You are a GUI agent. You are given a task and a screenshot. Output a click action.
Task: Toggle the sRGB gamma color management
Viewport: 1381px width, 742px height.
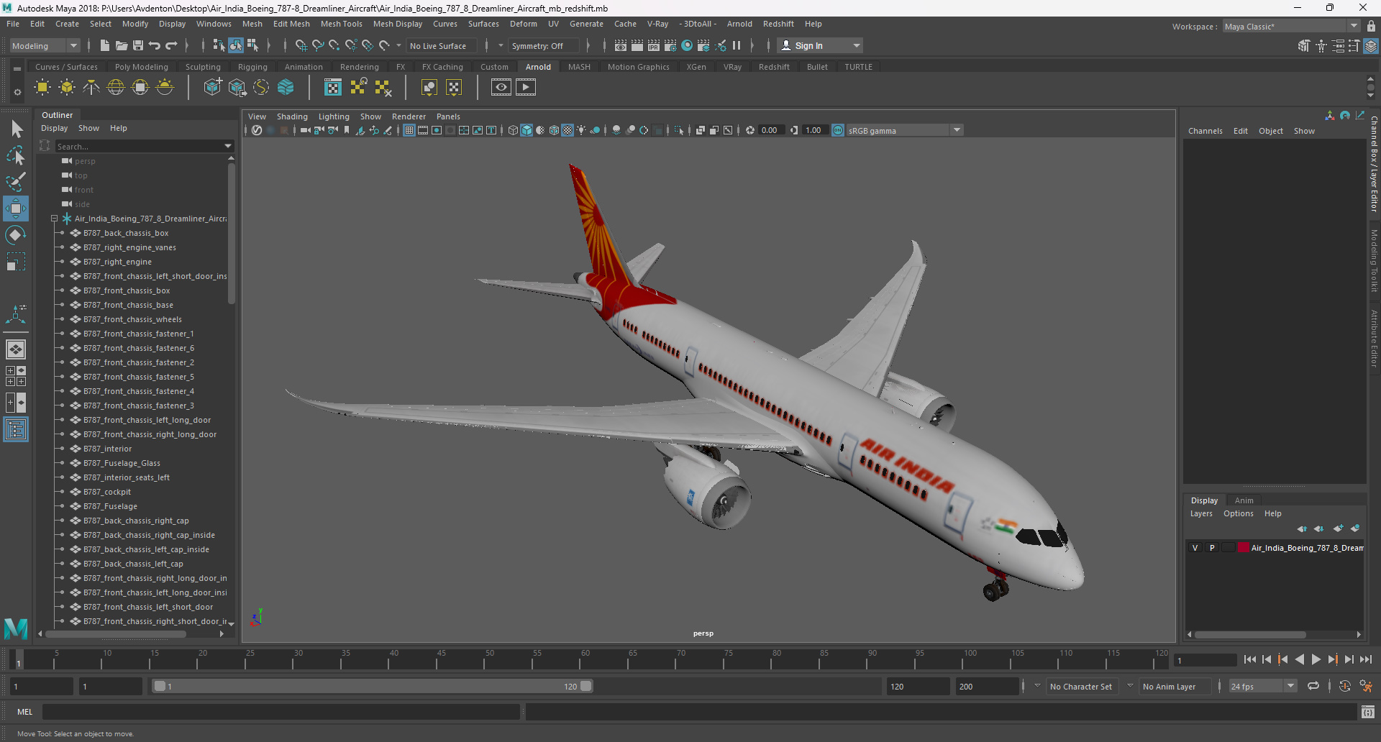click(838, 130)
